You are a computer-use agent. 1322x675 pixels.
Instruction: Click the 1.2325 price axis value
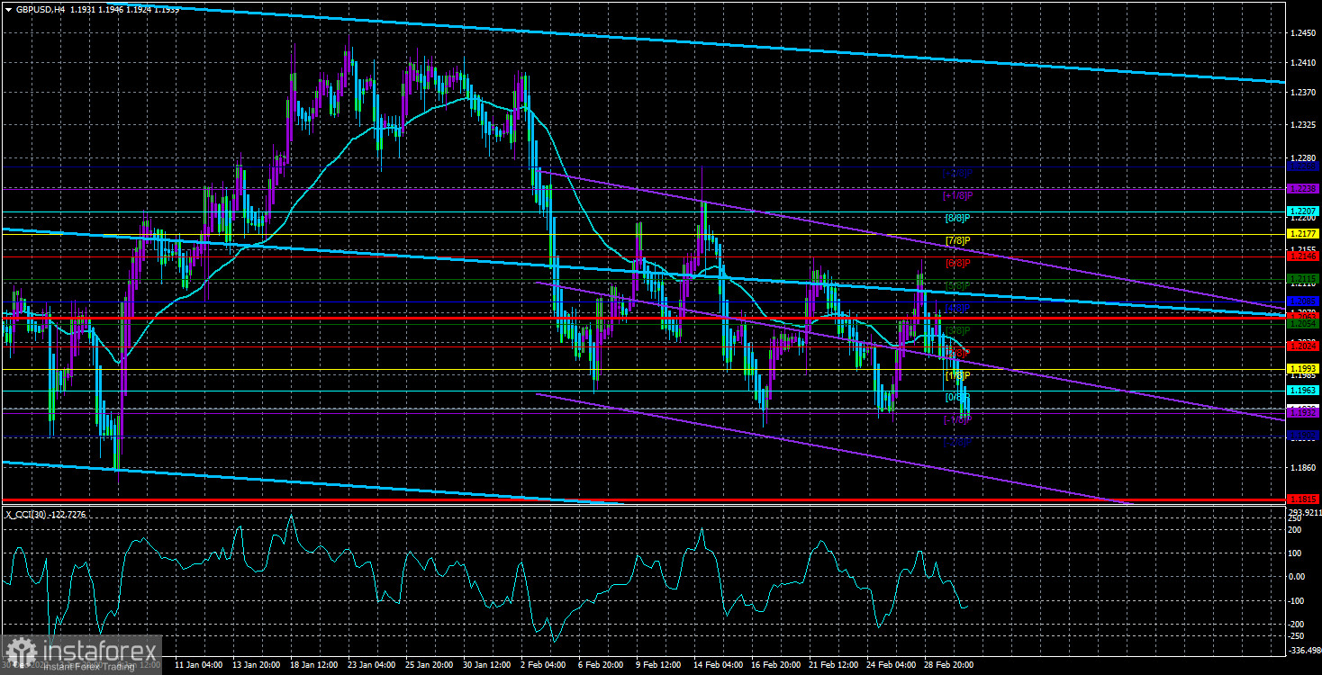[x=1303, y=125]
